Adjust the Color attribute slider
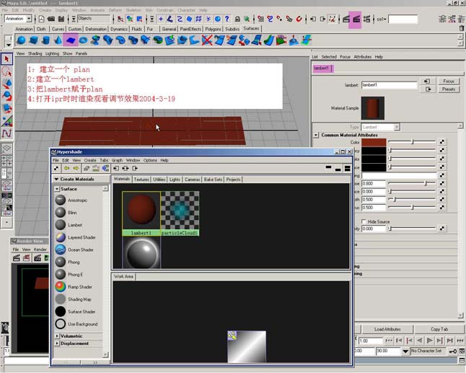Screen dimensions: 466x373 tap(412, 142)
